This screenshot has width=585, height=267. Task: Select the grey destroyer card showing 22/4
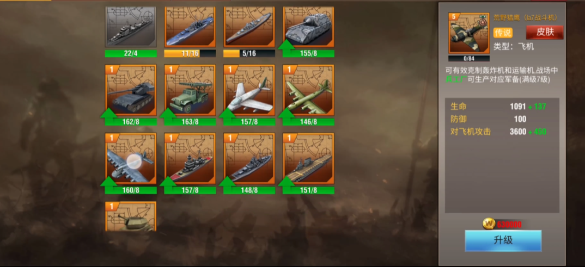(131, 27)
